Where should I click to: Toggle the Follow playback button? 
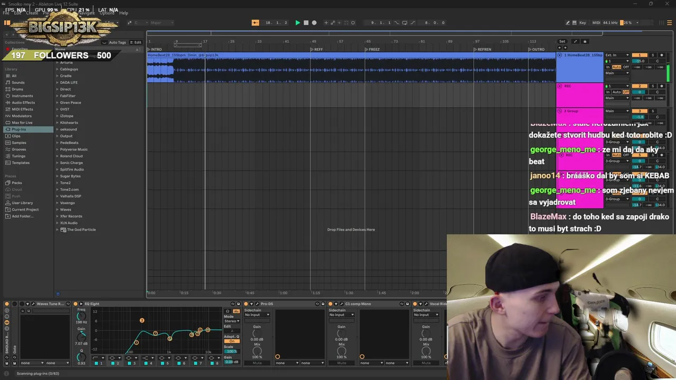click(256, 23)
